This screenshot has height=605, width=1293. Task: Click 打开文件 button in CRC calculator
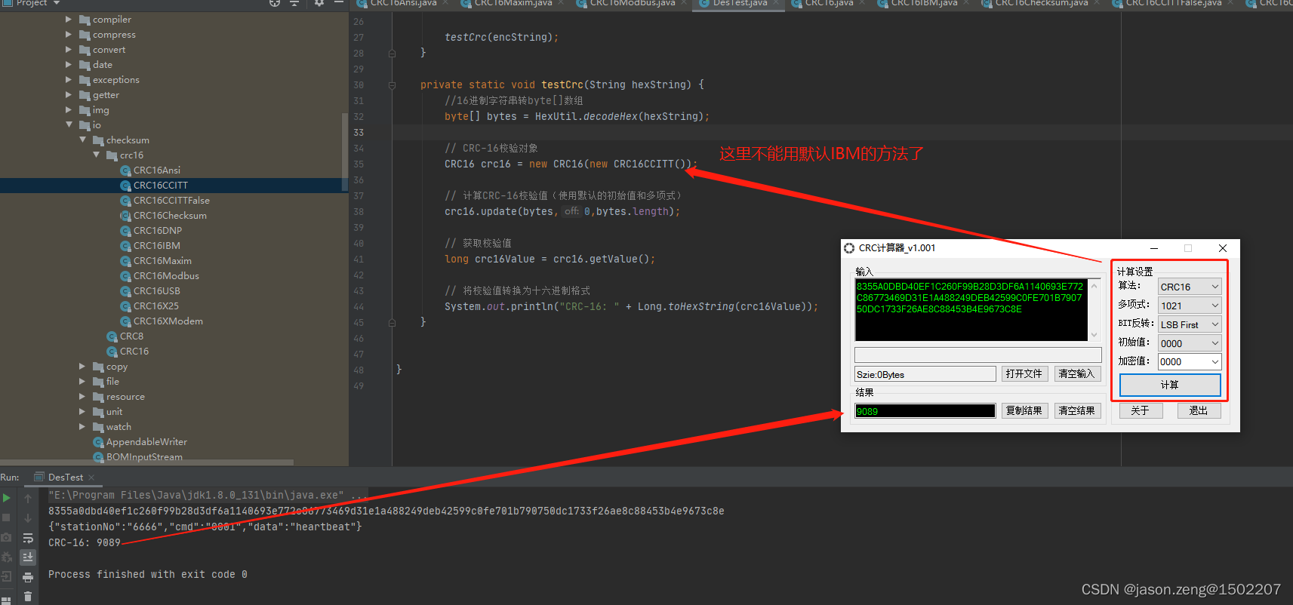click(1024, 374)
